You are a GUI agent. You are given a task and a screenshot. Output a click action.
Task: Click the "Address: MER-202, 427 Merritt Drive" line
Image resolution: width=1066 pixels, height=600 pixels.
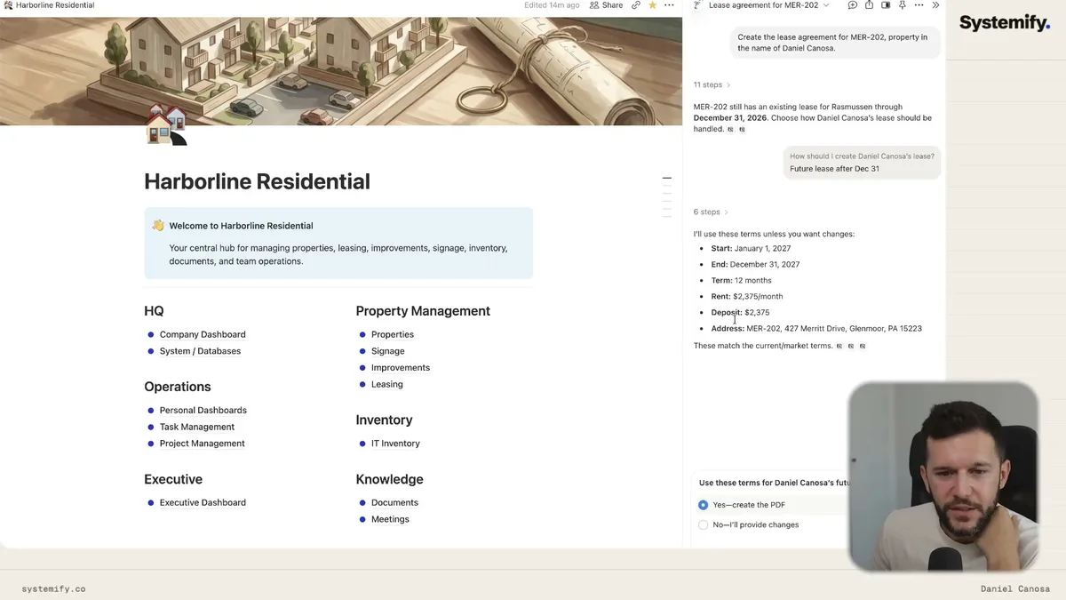click(x=816, y=329)
